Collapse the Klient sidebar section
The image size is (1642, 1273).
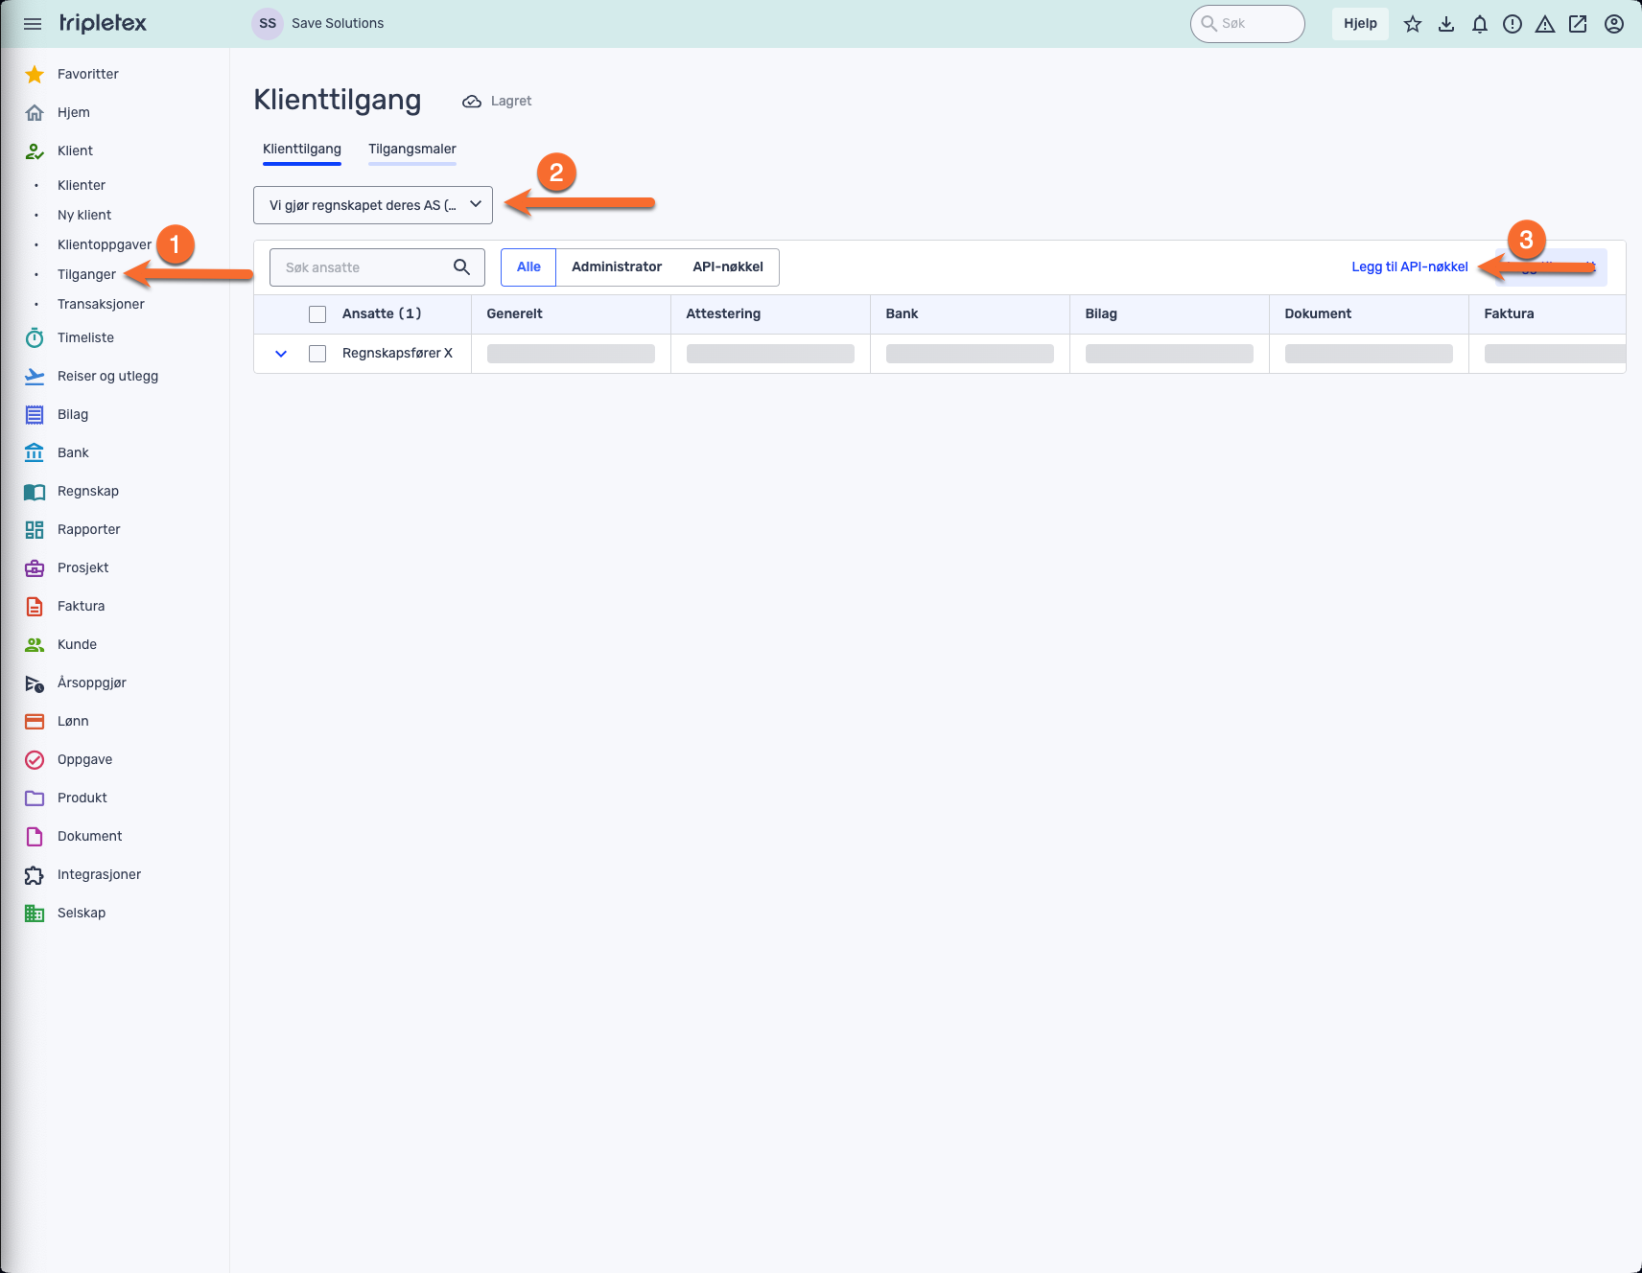tap(75, 150)
